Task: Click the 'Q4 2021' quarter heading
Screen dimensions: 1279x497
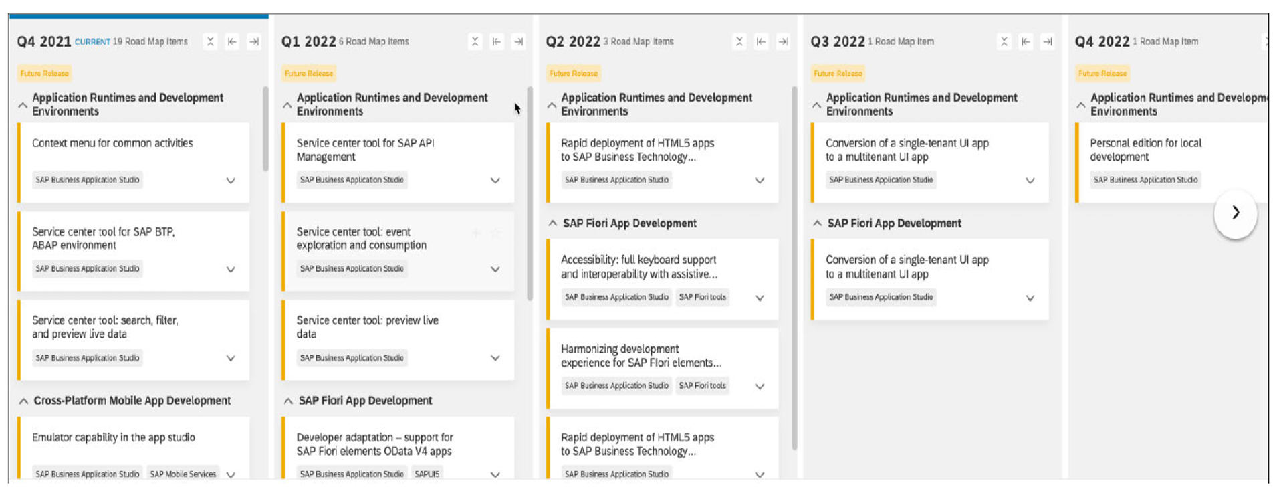Action: point(44,41)
